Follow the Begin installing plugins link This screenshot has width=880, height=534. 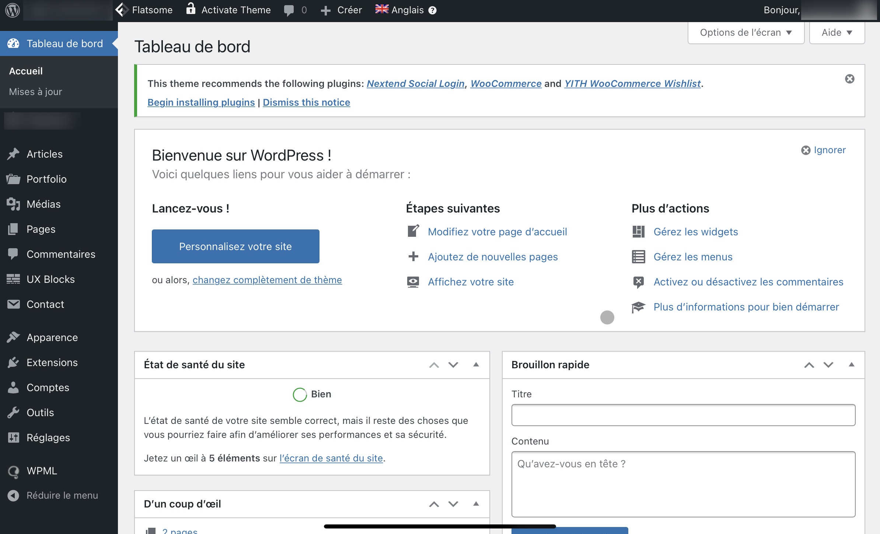tap(201, 102)
